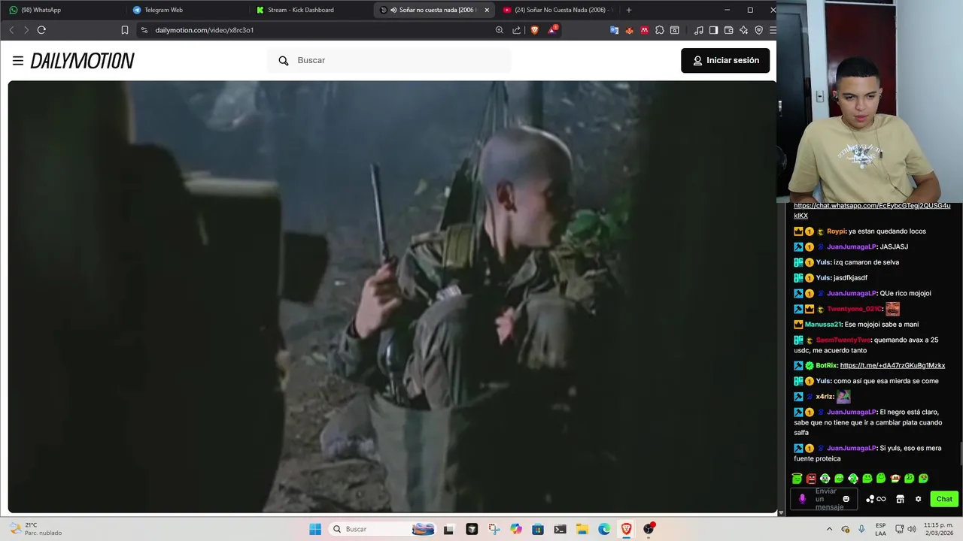The width and height of the screenshot is (963, 541).
Task: Open the browser main menu
Action: pyautogui.click(x=772, y=30)
